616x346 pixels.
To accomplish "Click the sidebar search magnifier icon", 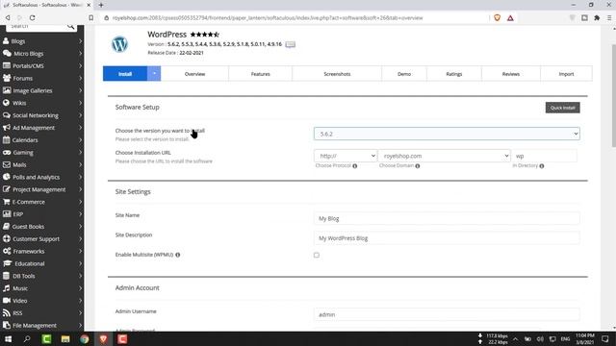I will point(70,26).
